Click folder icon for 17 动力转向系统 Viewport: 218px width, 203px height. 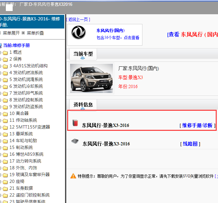click(x=5, y=162)
